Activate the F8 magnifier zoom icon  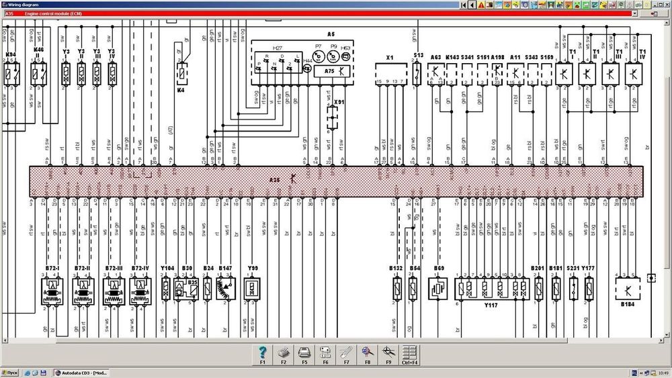[368, 355]
